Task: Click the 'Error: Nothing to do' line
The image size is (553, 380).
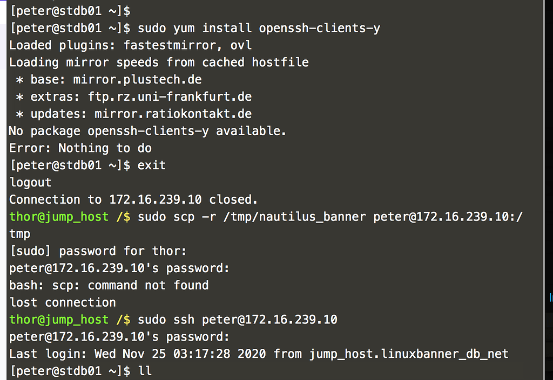Action: pos(80,148)
